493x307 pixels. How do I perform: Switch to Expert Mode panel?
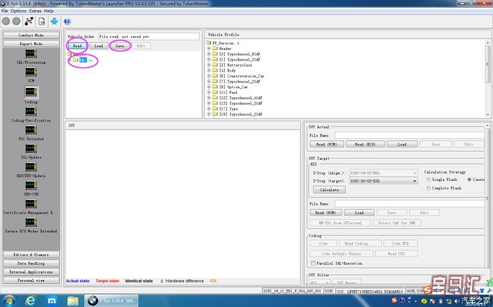pos(31,44)
